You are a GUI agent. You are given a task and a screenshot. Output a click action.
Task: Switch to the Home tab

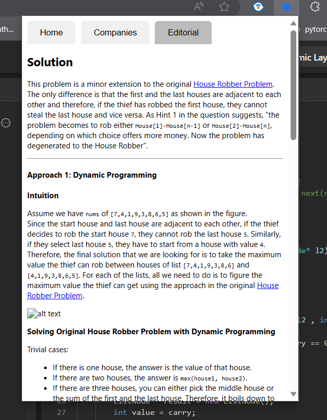[x=51, y=32]
